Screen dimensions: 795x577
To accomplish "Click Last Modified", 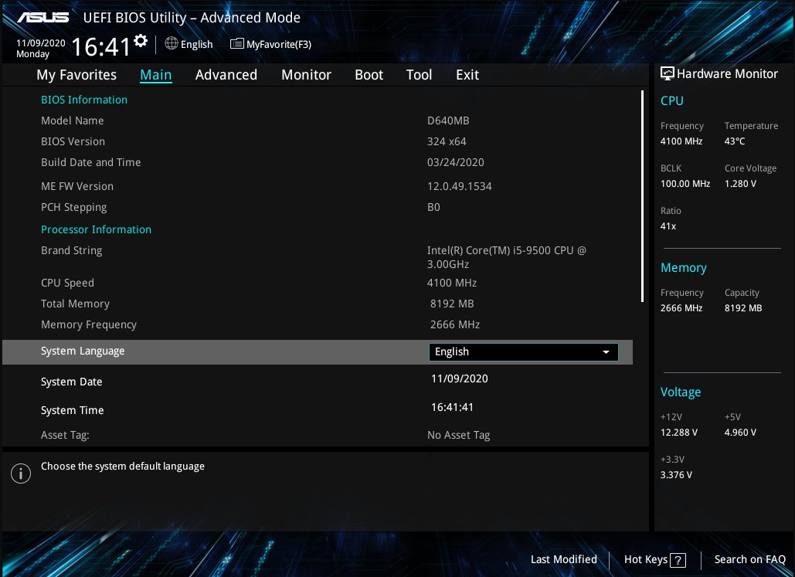I will 564,559.
